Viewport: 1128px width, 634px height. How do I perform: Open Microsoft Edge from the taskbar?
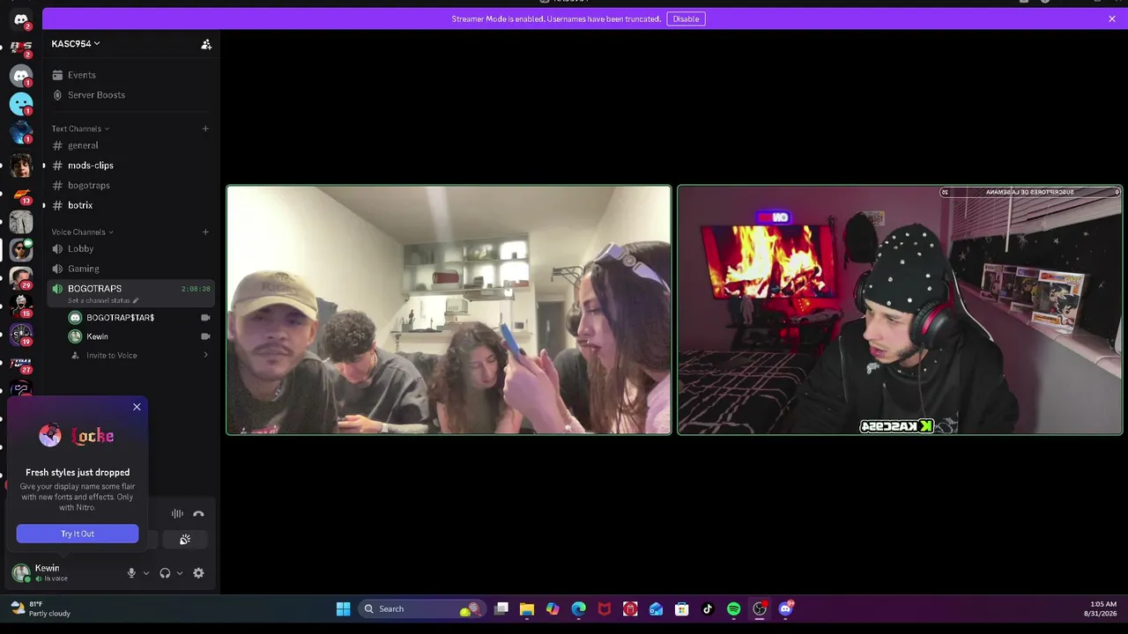click(578, 608)
